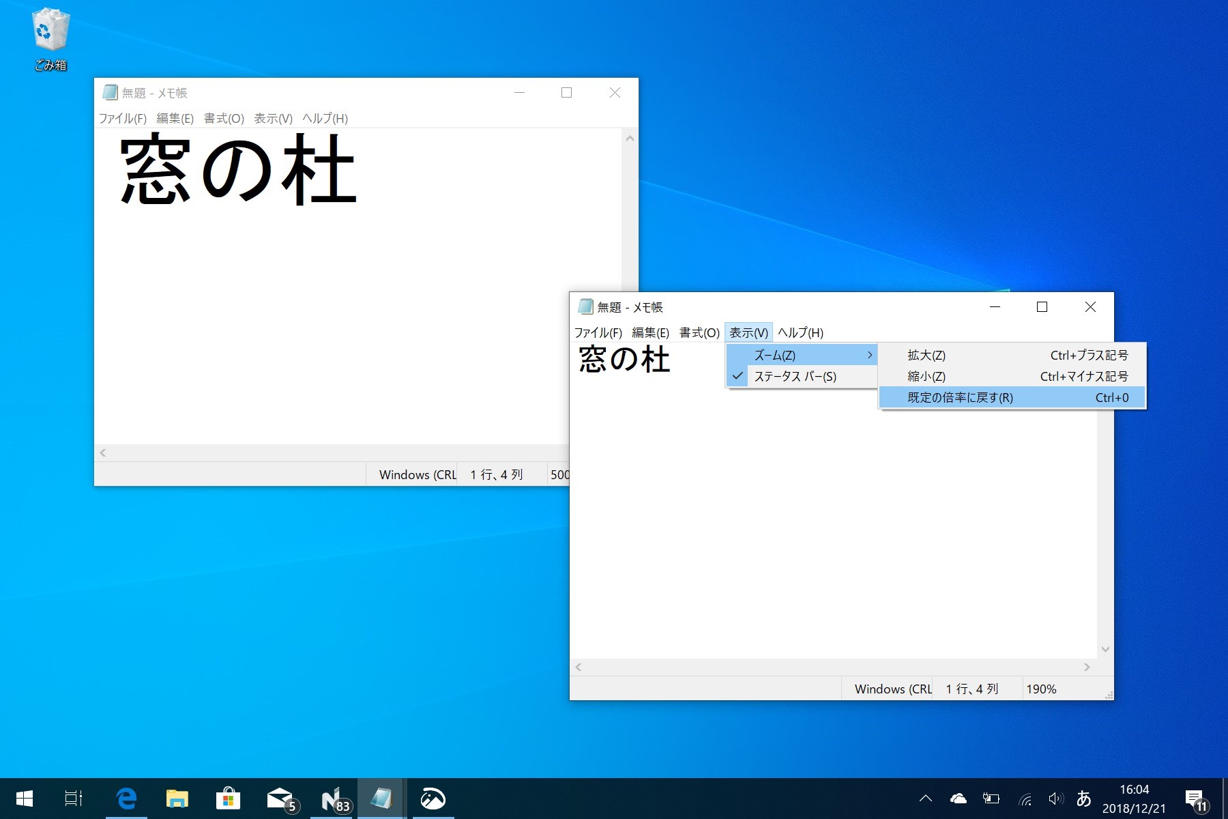Image resolution: width=1228 pixels, height=819 pixels.
Task: Open File Explorer from the taskbar
Action: coord(178,798)
